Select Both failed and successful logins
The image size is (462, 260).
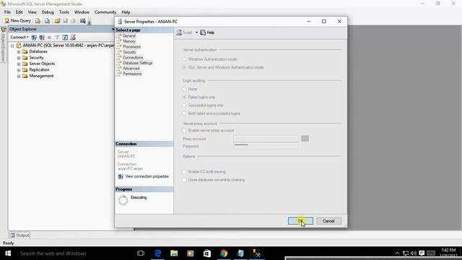click(x=184, y=113)
